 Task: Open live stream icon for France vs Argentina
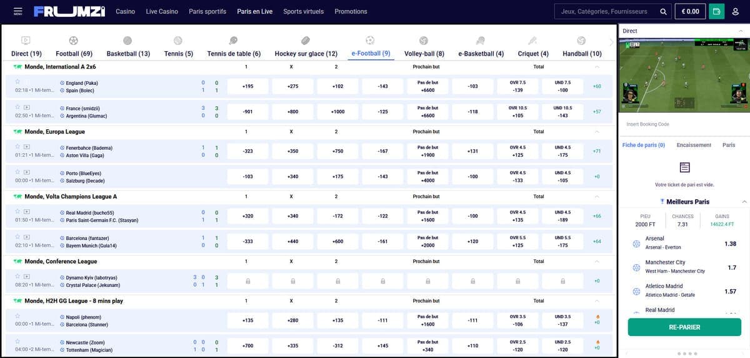click(x=27, y=107)
